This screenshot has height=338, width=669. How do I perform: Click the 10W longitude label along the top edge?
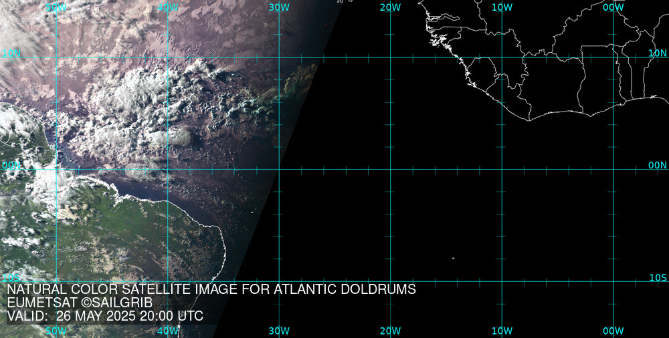click(502, 7)
